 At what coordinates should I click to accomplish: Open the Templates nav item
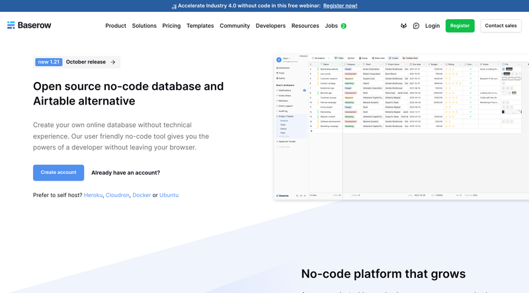click(200, 26)
